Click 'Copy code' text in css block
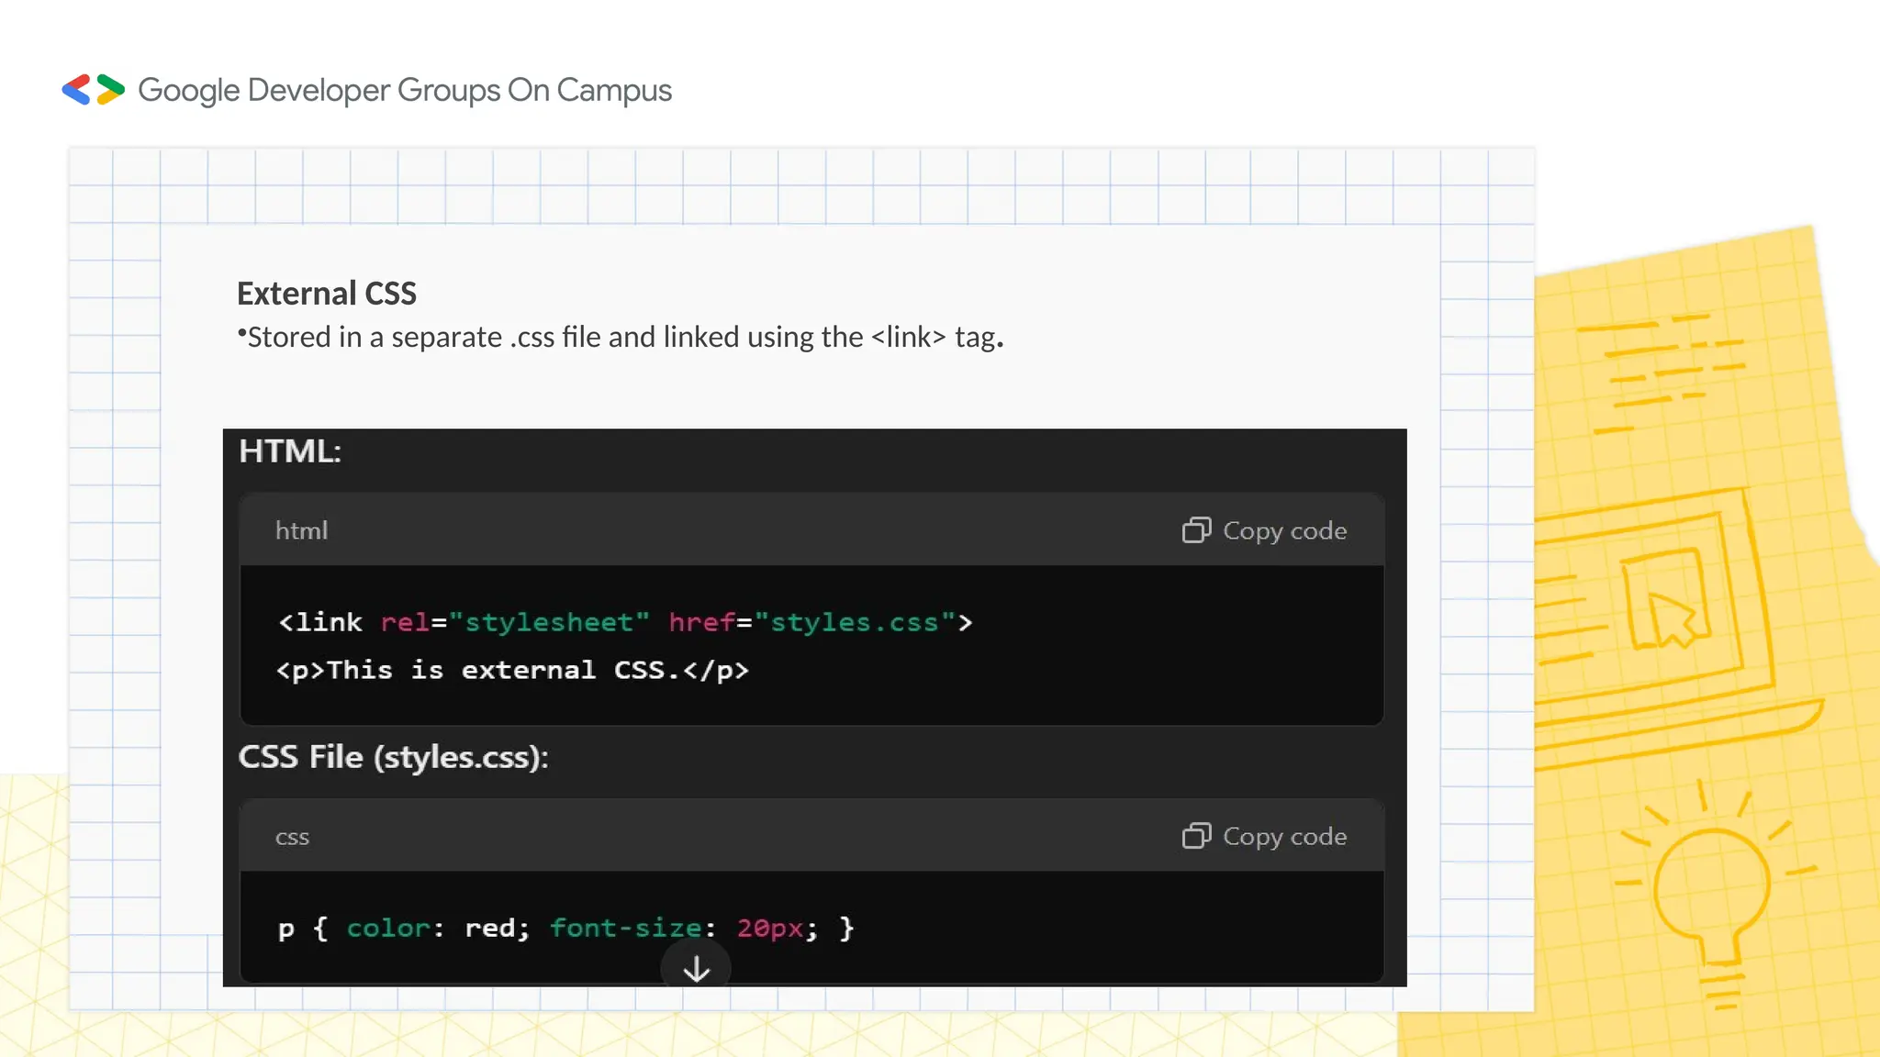The image size is (1880, 1057). [x=1284, y=836]
